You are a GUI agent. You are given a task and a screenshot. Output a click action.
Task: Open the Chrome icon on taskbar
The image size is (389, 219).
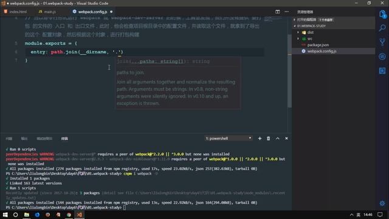point(69,215)
